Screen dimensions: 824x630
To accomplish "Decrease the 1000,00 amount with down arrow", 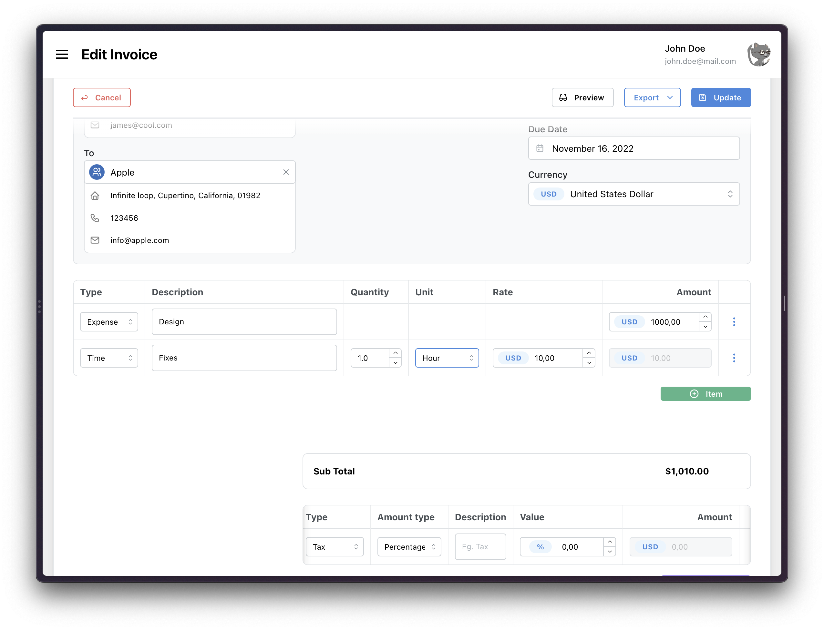I will (705, 327).
